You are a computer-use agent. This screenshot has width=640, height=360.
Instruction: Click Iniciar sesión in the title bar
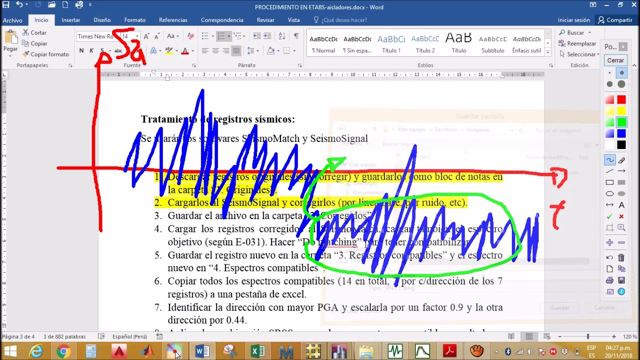pyautogui.click(x=574, y=20)
